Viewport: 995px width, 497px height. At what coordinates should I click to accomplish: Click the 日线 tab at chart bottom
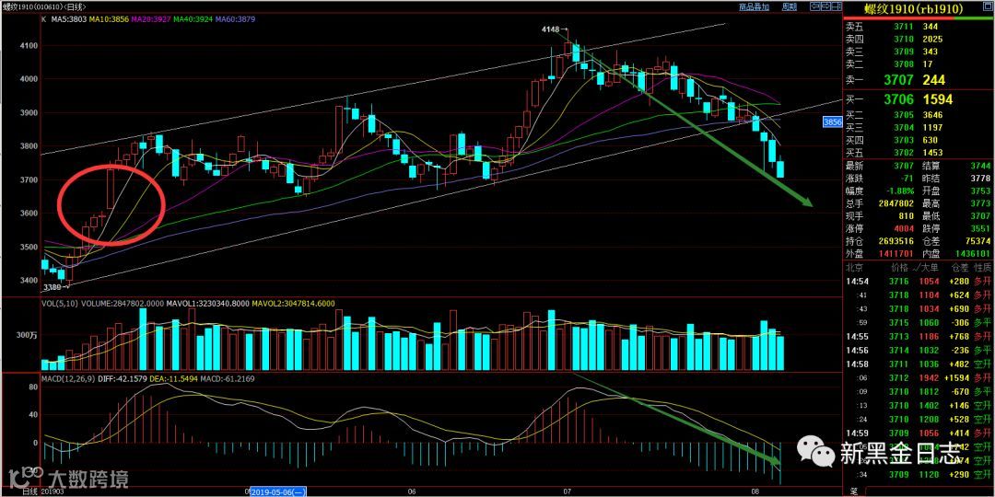(29, 491)
